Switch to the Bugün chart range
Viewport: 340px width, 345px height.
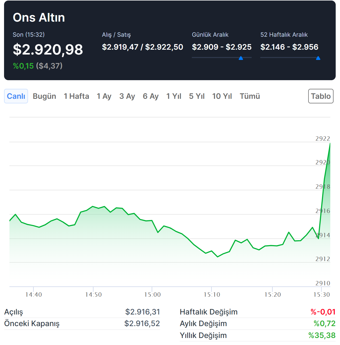coord(44,96)
